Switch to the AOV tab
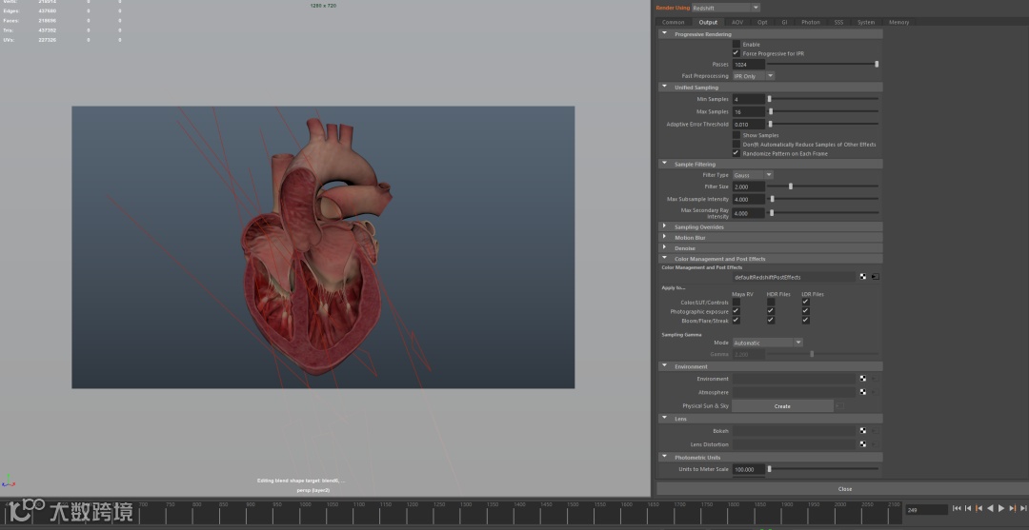This screenshot has width=1029, height=530. [x=737, y=22]
